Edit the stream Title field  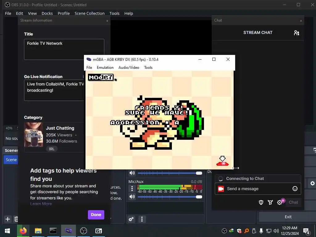pos(64,49)
